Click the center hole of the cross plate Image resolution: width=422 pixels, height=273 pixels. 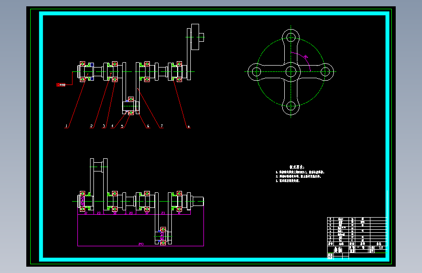(x=291, y=72)
